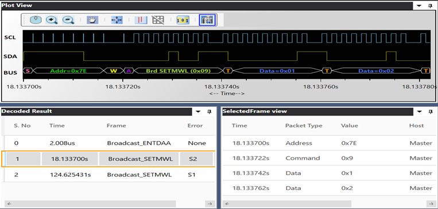Click the Host column header
Viewport: 438px width, 209px height.
point(417,126)
